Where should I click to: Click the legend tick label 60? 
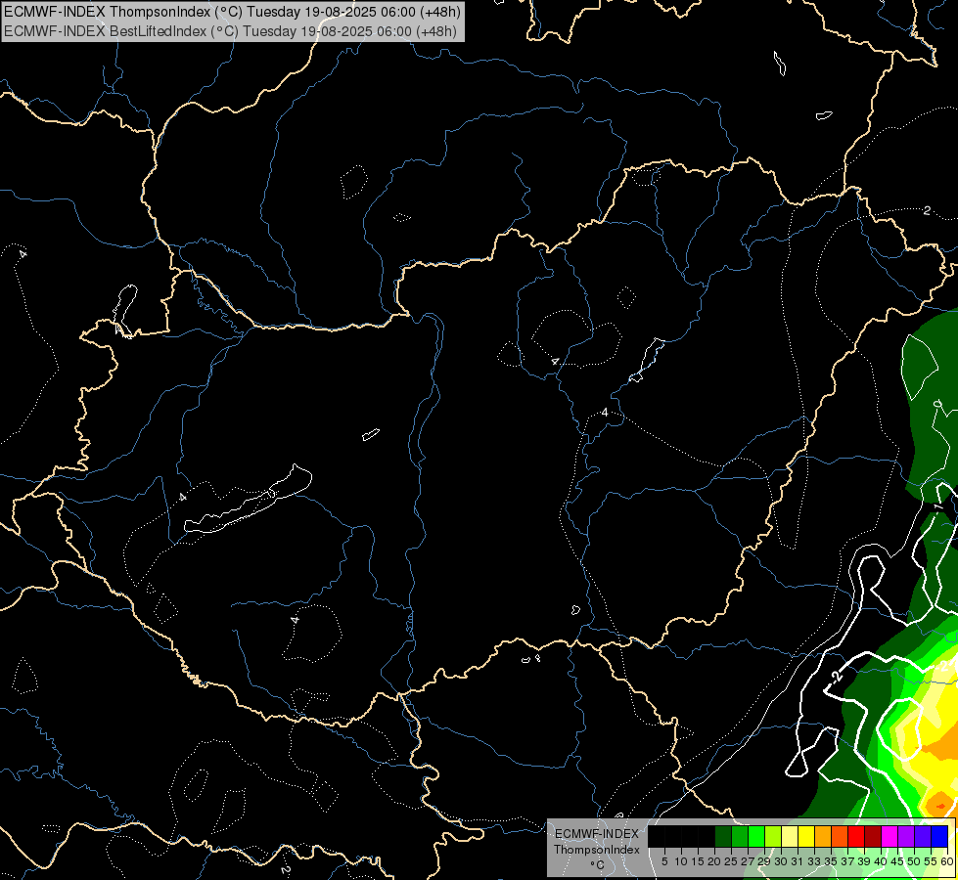tap(947, 861)
